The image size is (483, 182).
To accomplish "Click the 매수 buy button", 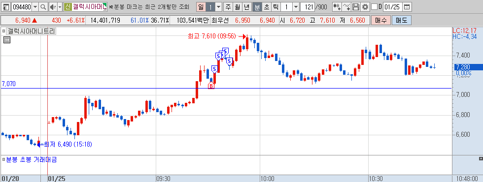I will coord(380,21).
